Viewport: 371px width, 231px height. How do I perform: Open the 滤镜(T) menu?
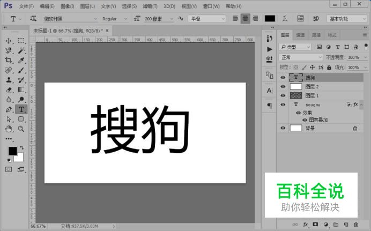point(150,6)
